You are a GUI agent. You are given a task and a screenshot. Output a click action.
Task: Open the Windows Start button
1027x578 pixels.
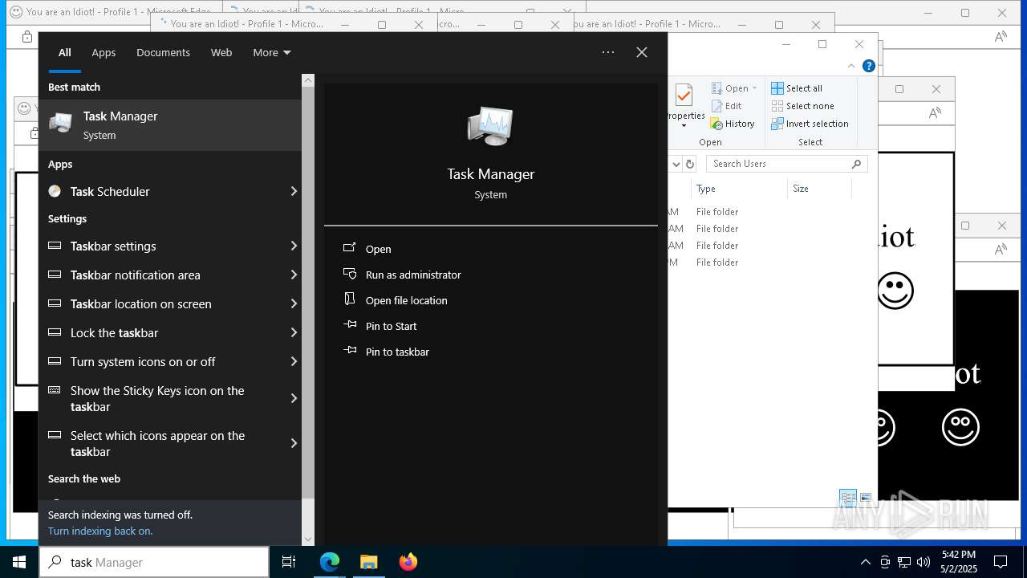(19, 562)
